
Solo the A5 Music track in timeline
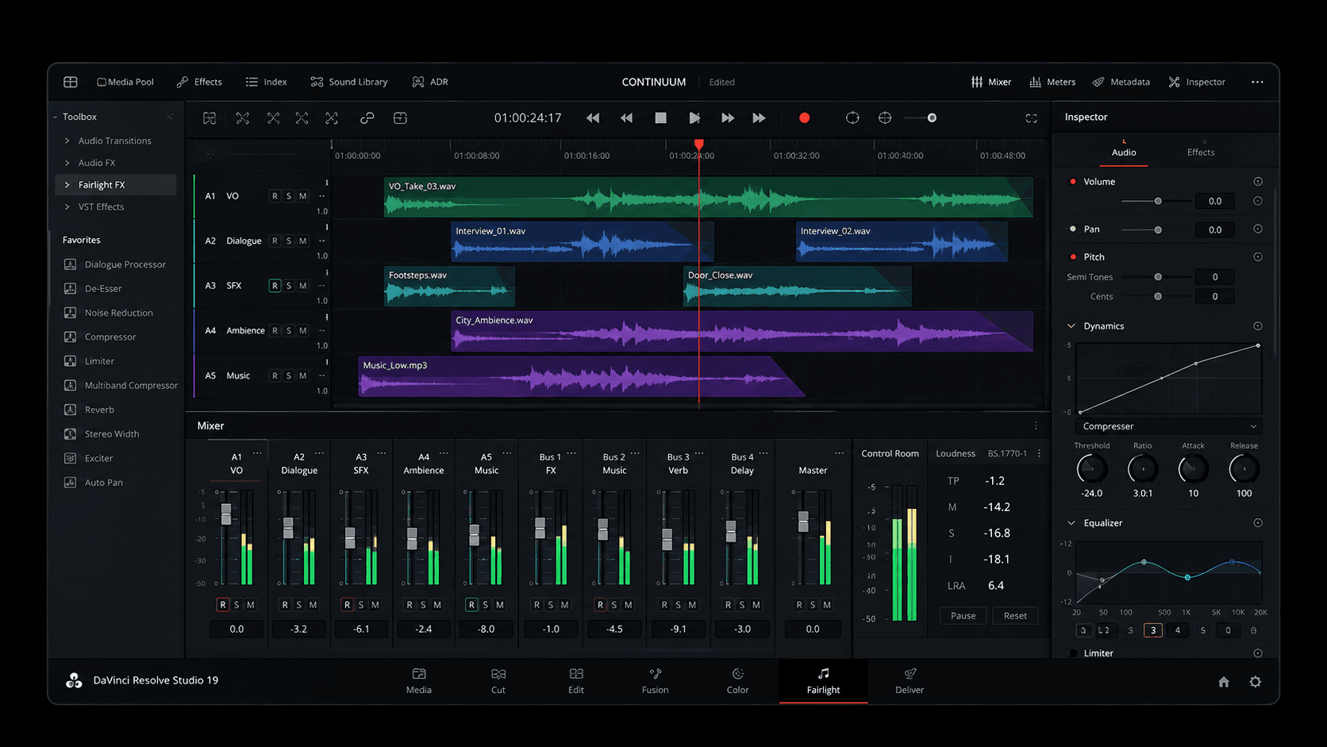click(289, 375)
